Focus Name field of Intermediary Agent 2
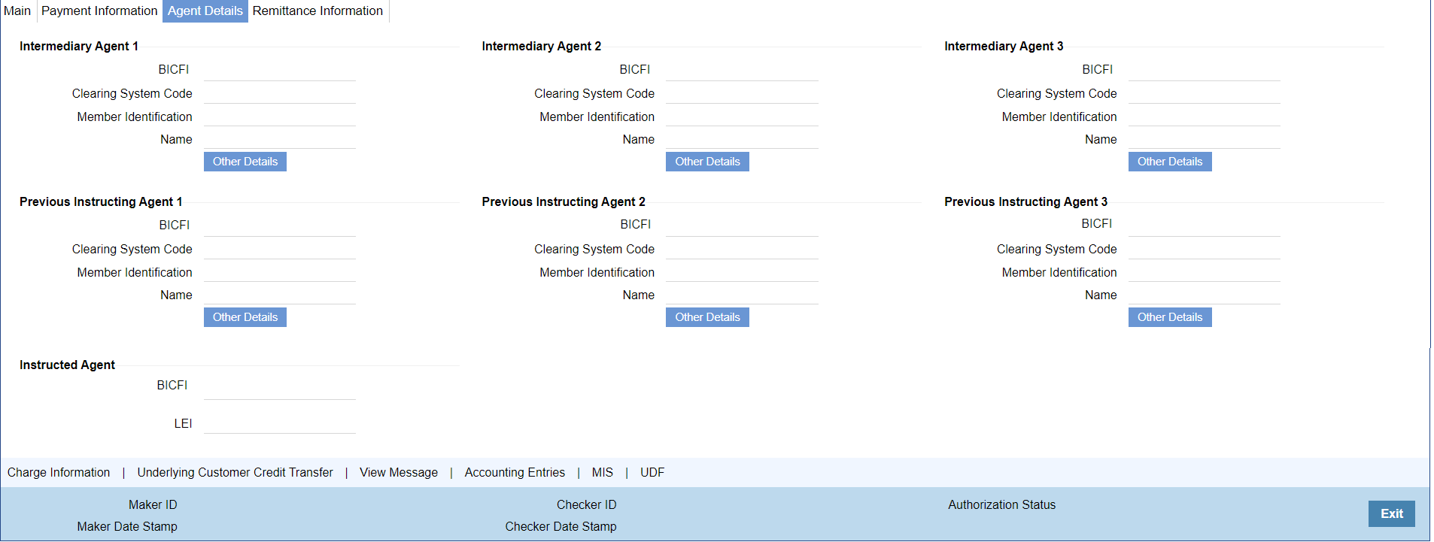The height and width of the screenshot is (542, 1434). coord(742,139)
